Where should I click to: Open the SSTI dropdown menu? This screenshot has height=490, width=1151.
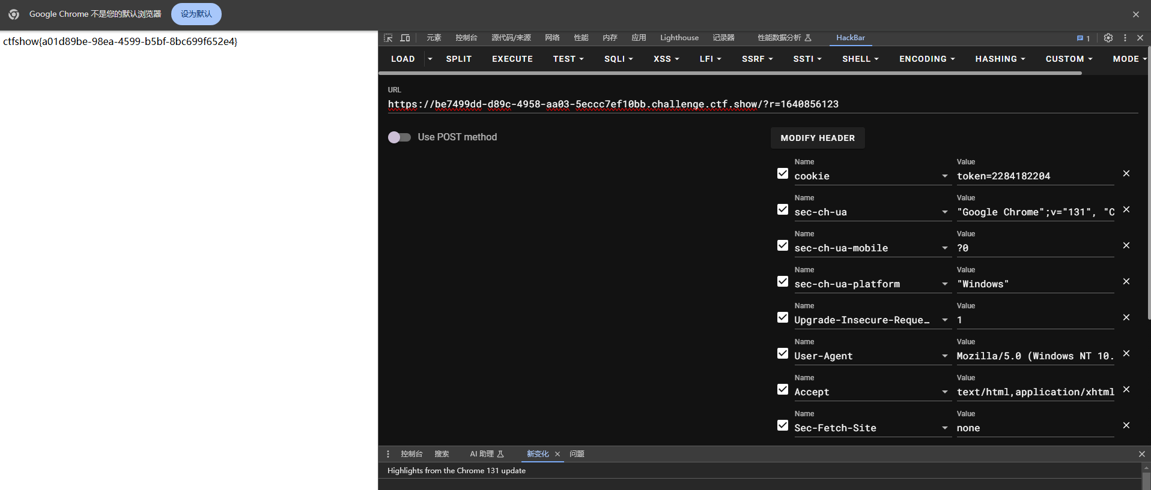(x=807, y=59)
